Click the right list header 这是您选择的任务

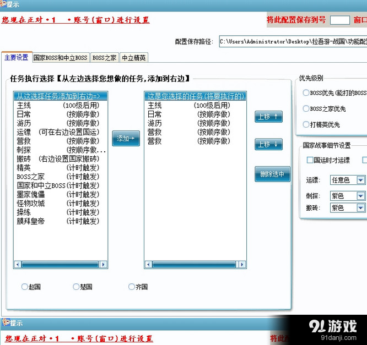coord(195,96)
